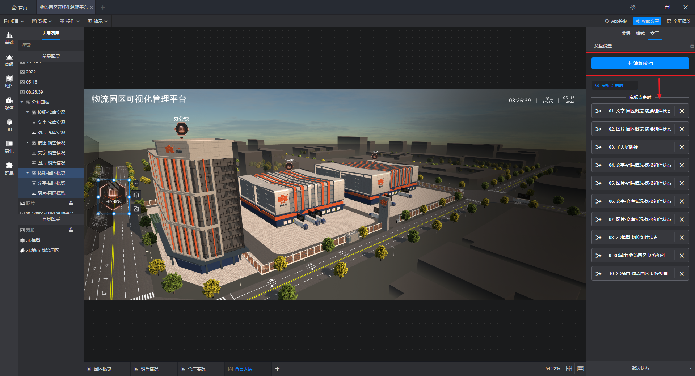
Task: Click the arrow icon of interaction 03 子大屏跳转
Action: [598, 147]
